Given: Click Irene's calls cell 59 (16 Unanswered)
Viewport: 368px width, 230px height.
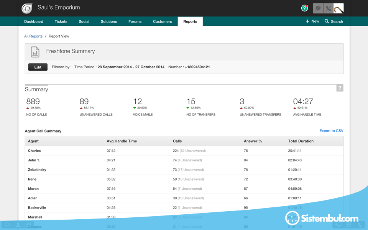Looking at the screenshot, I should 188,179.
